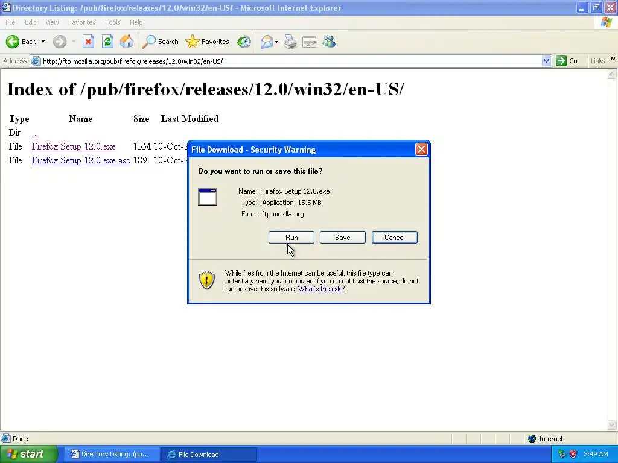618x463 pixels.
Task: Open the File menu
Action: (10, 22)
